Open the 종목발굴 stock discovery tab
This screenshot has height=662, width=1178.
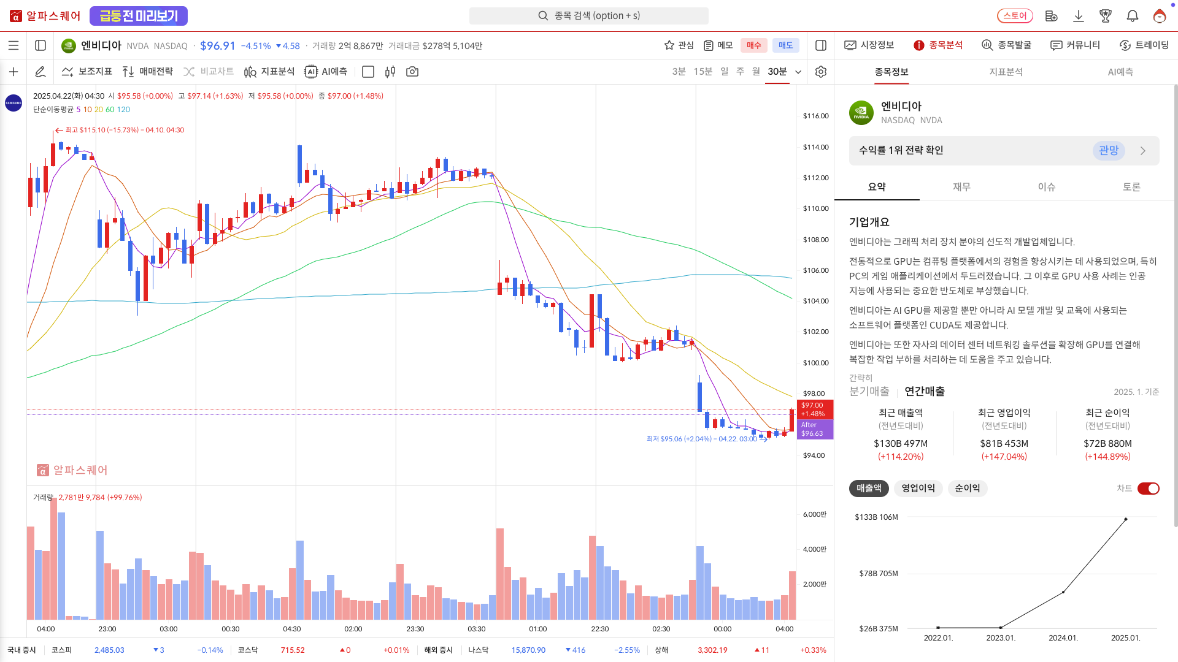(1007, 45)
